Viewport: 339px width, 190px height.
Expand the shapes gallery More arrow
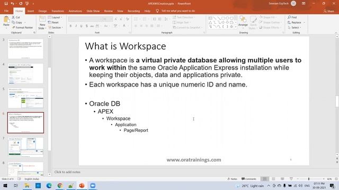click(x=236, y=27)
